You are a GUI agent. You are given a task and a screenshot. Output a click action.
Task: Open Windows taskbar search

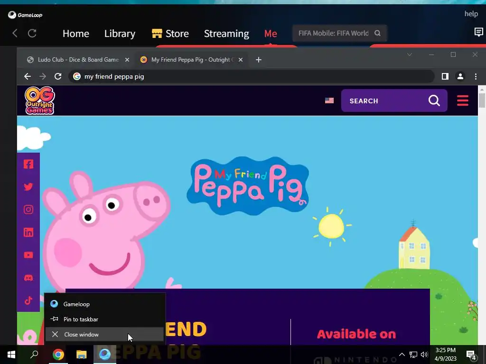[x=34, y=355]
